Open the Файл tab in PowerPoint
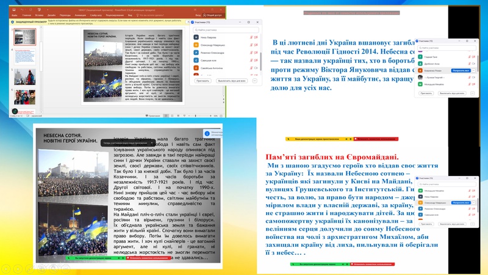488x275 pixels. [14, 15]
